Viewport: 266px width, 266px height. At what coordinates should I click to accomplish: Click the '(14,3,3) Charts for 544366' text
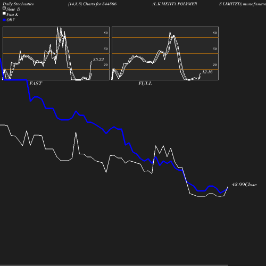click(92, 4)
